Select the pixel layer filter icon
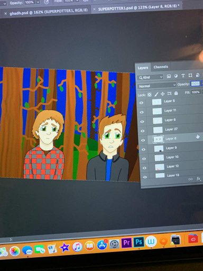The width and height of the screenshot is (203, 271). click(169, 76)
